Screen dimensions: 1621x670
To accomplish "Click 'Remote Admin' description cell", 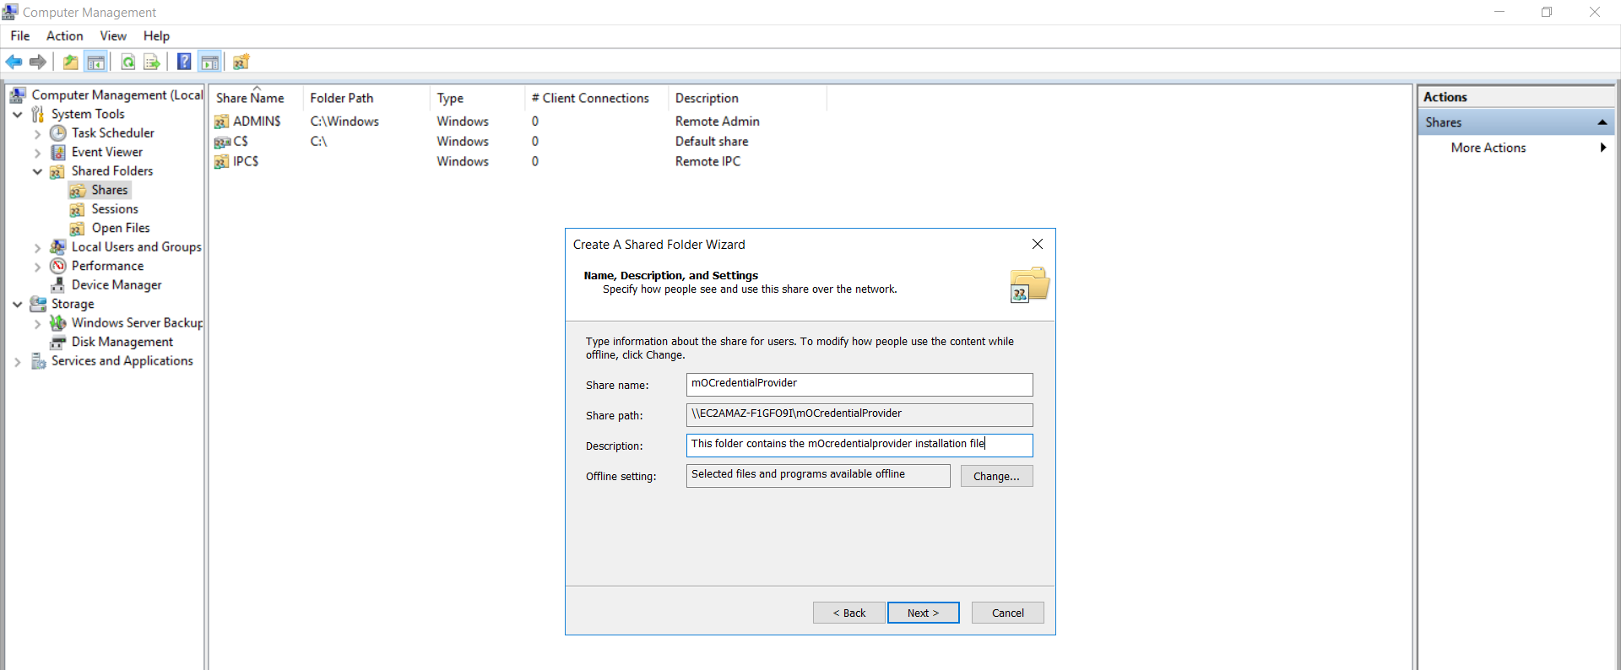I will point(718,122).
